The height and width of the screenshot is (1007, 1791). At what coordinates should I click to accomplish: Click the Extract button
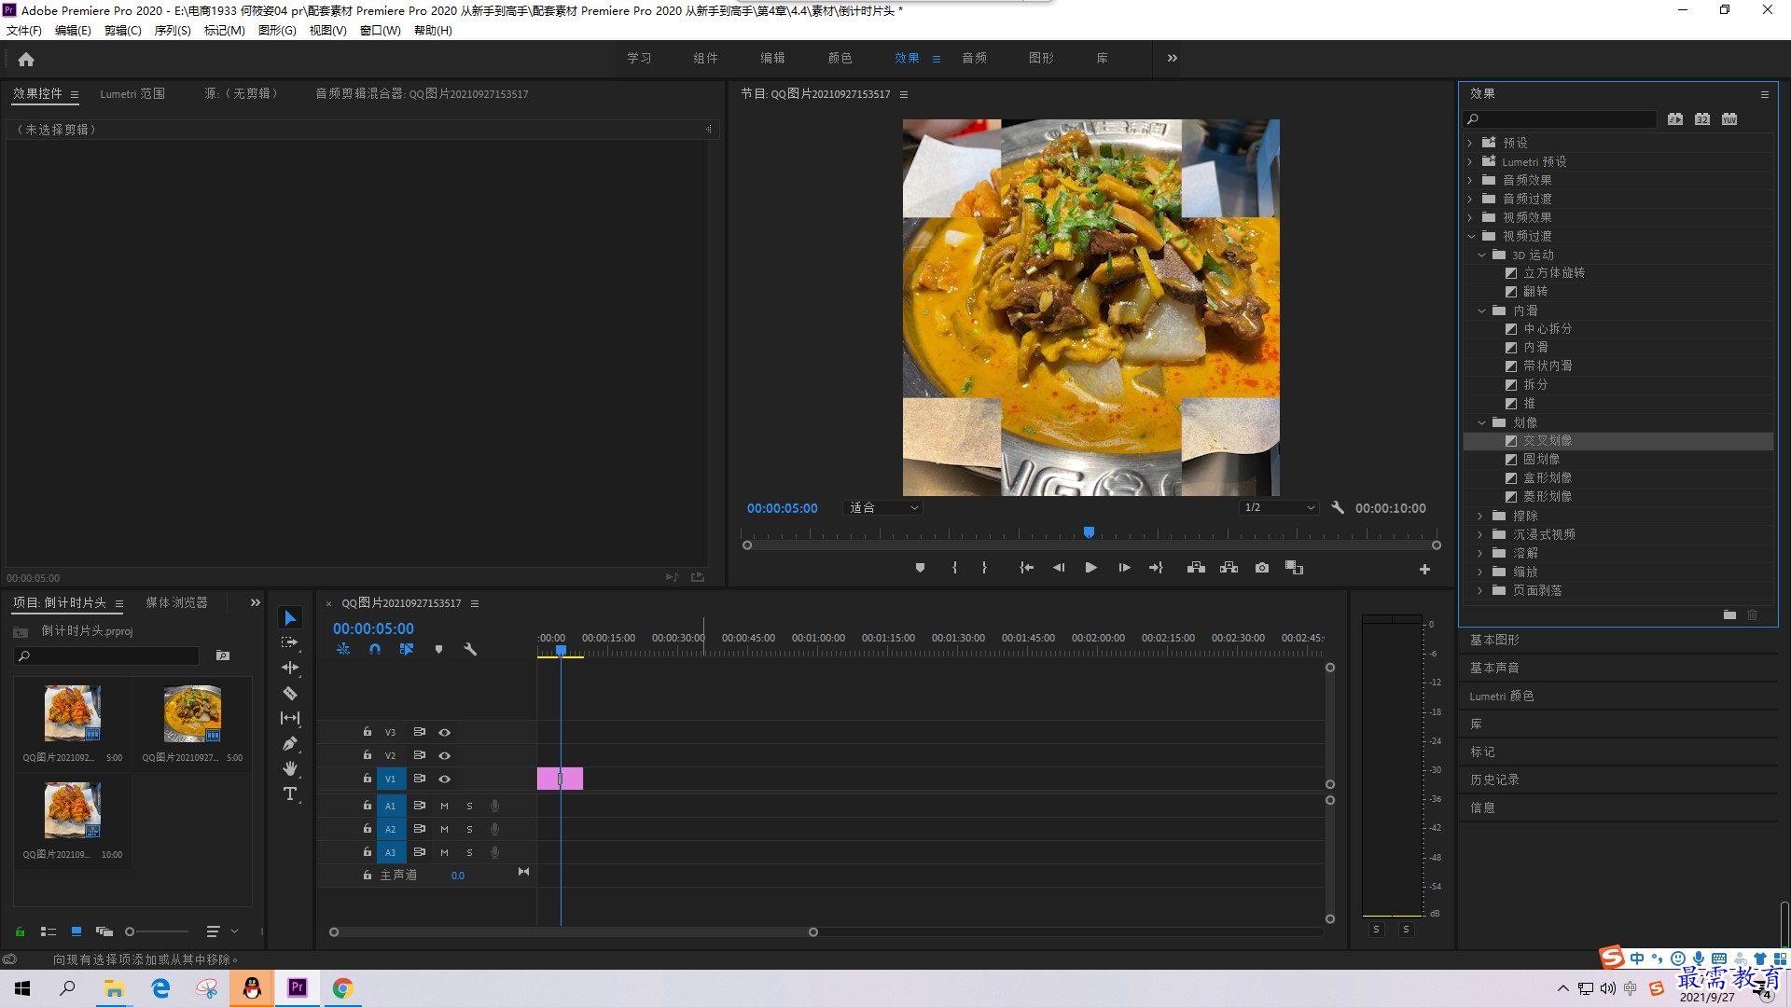[x=1229, y=568]
